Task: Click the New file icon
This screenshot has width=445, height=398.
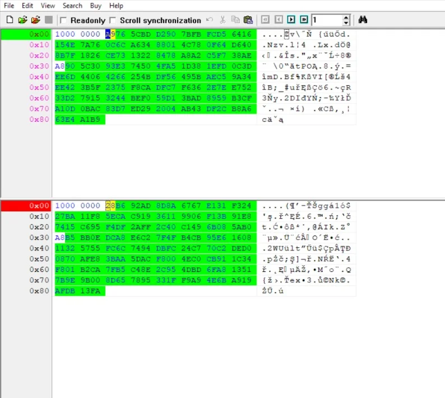Action: point(10,20)
